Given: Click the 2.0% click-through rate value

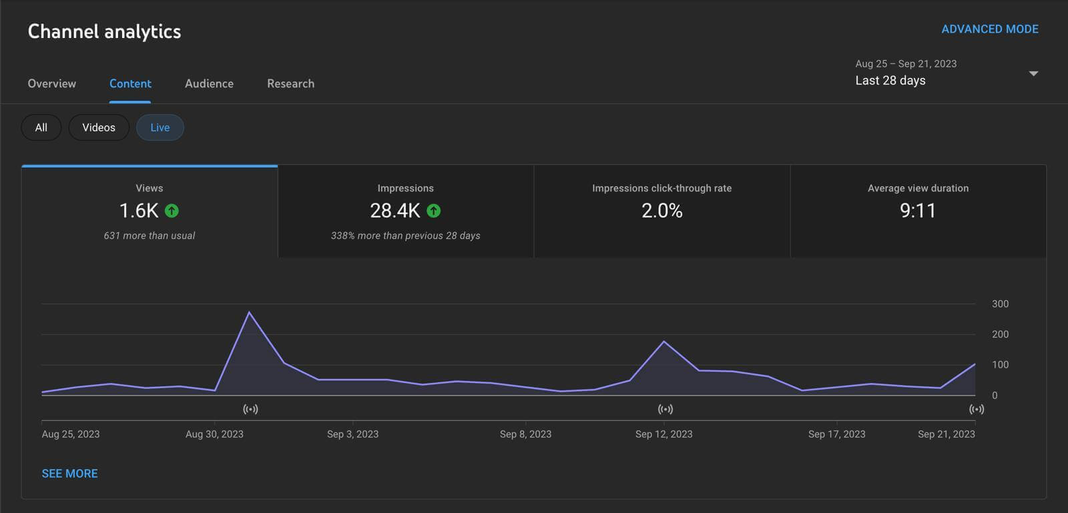Looking at the screenshot, I should click(662, 211).
